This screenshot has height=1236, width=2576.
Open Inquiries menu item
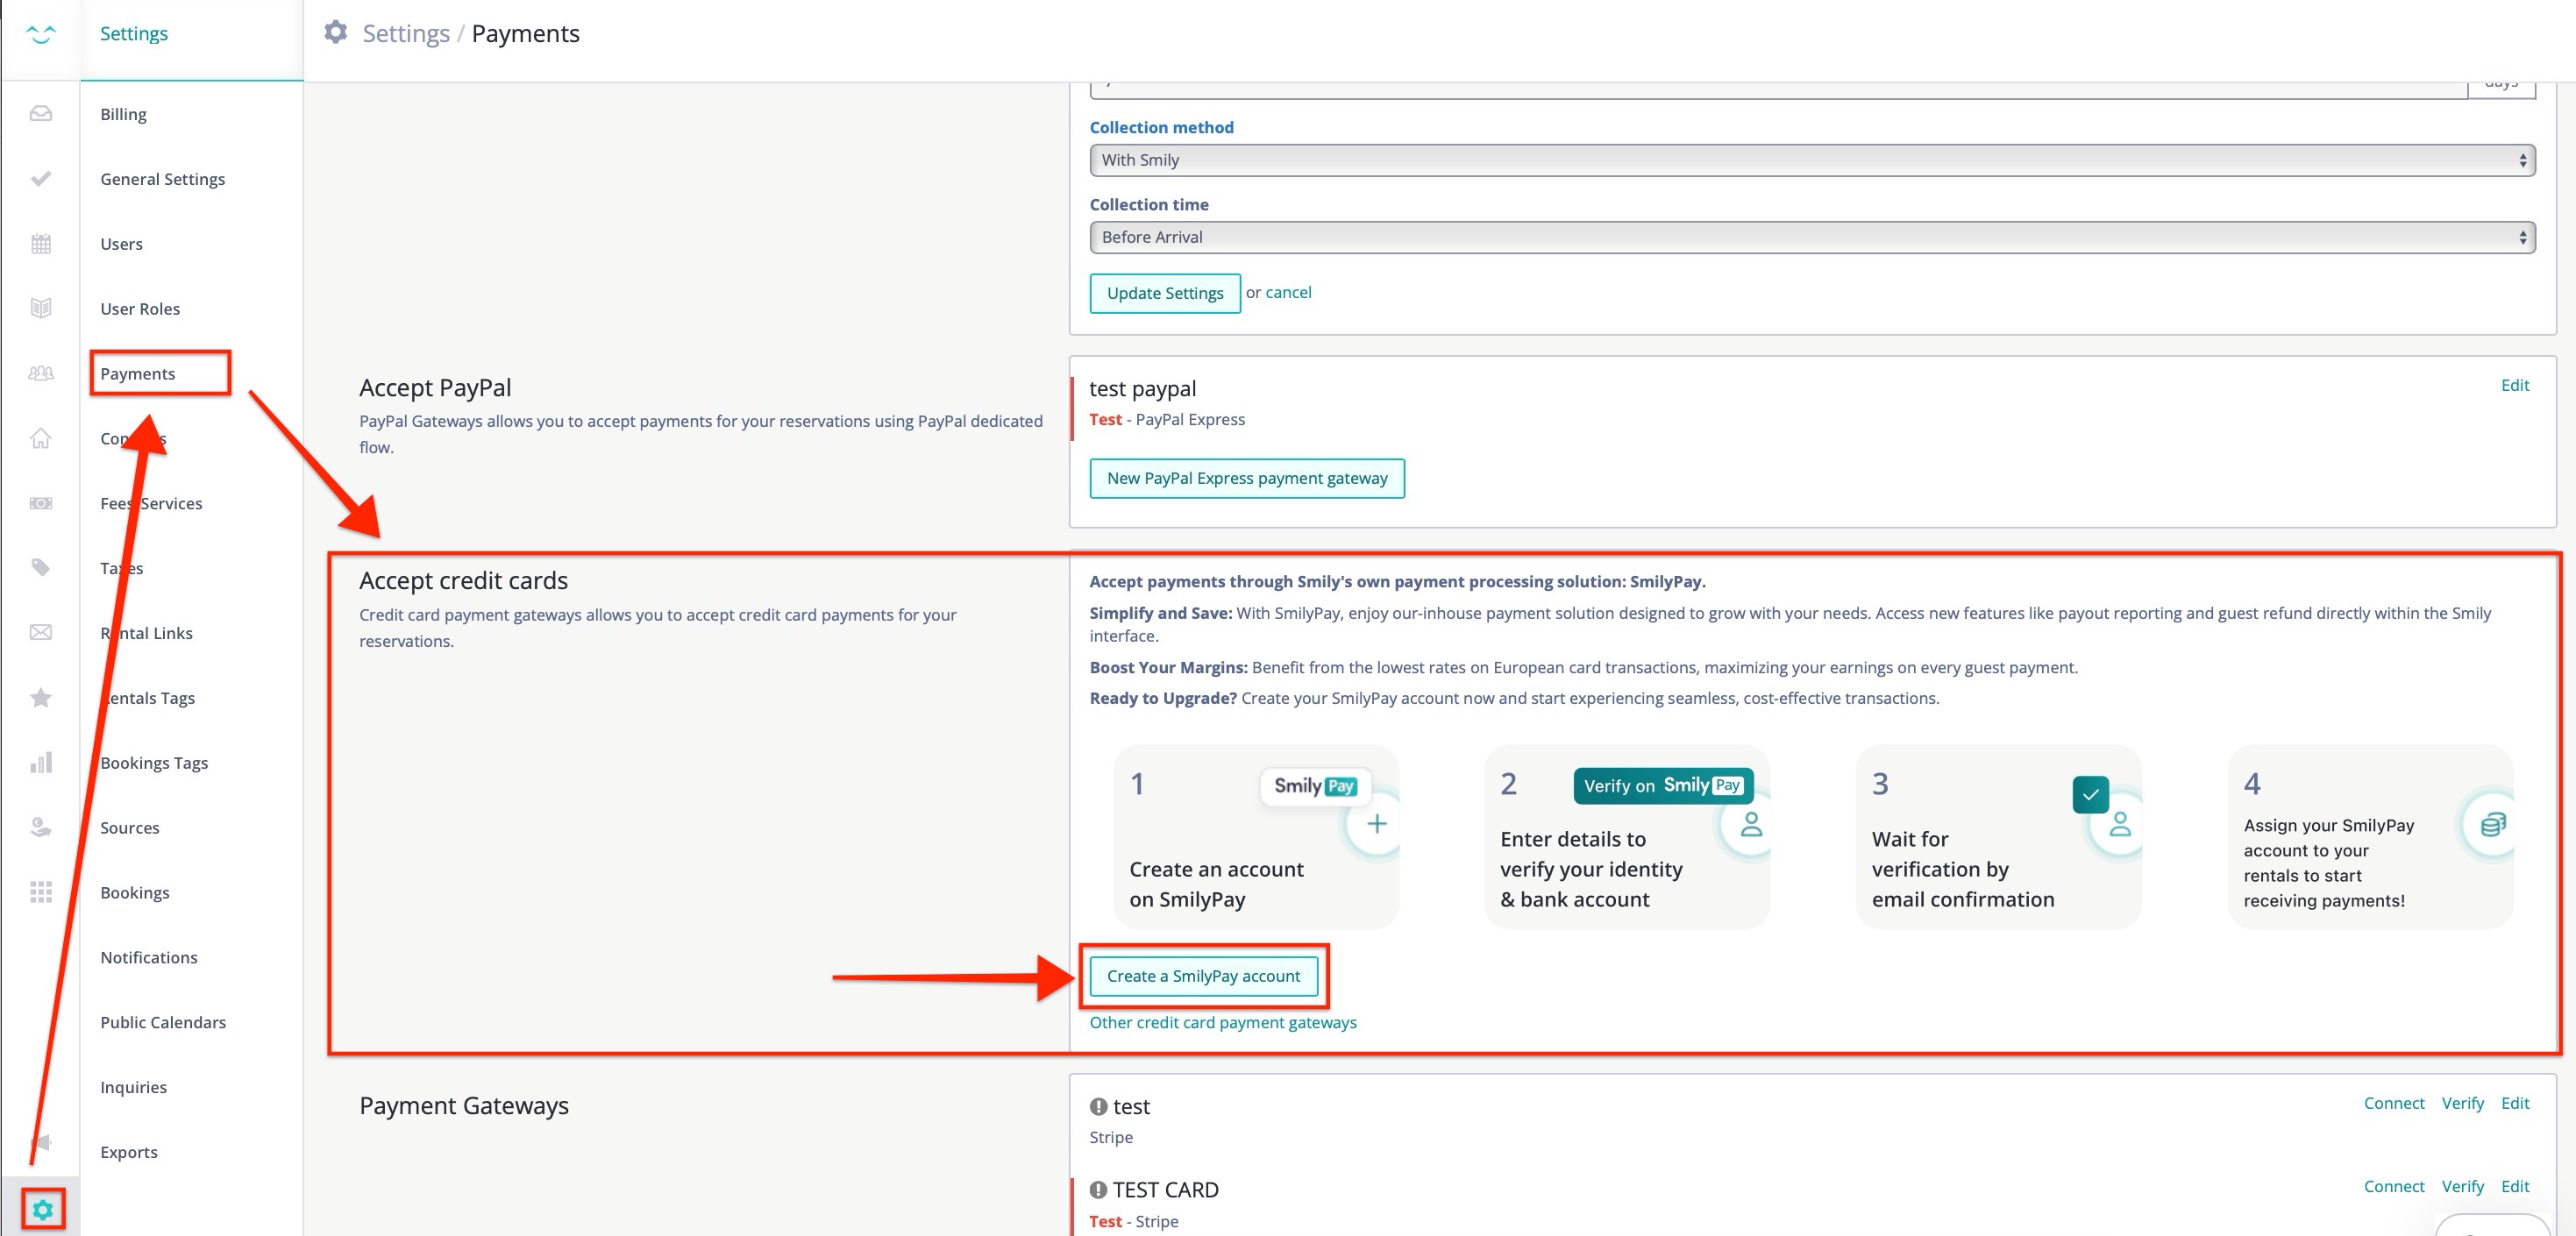pyautogui.click(x=133, y=1088)
